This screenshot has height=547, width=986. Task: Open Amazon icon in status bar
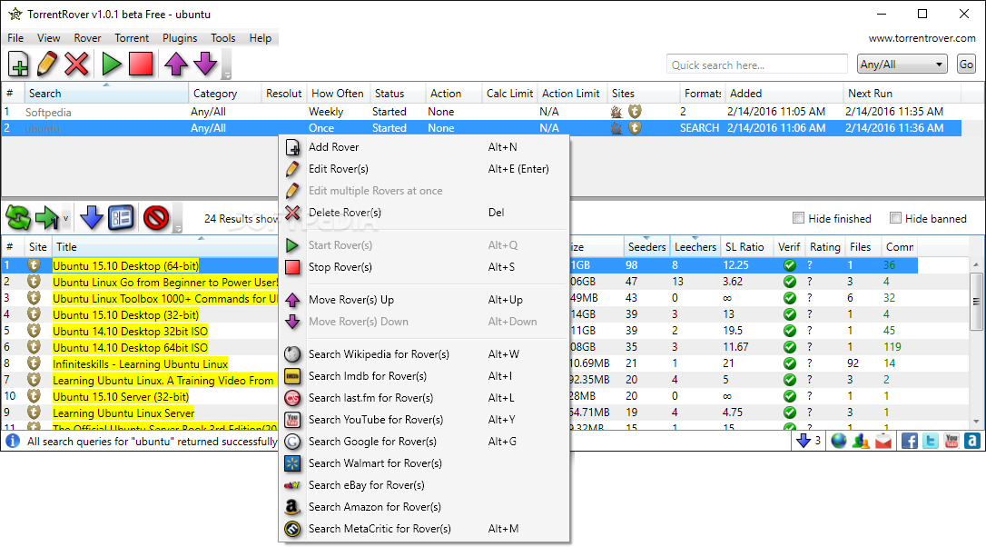972,441
